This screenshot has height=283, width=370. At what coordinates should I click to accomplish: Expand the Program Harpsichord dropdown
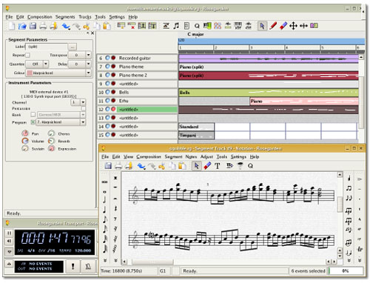coord(61,122)
